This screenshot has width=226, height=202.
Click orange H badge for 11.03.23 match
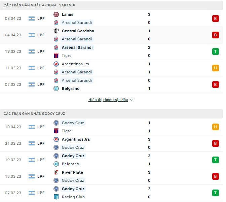tap(215, 68)
